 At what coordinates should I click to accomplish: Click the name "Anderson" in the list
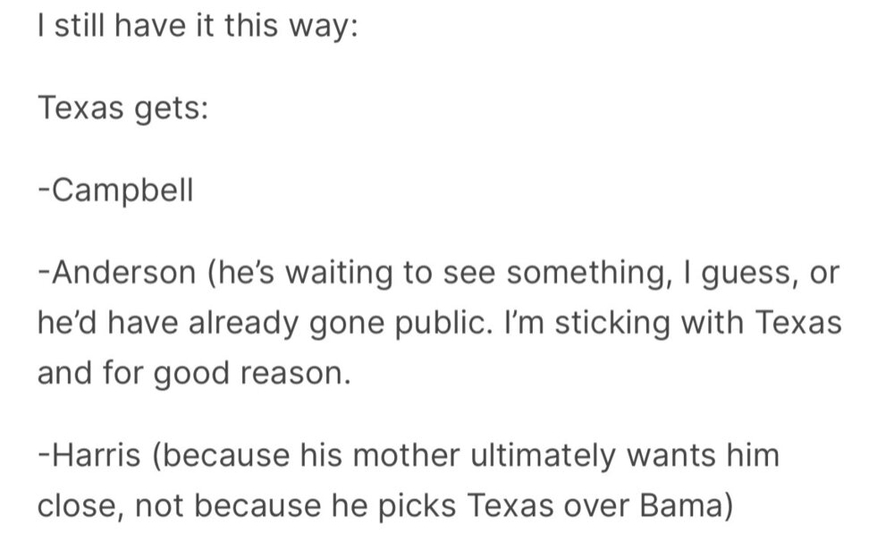tap(119, 272)
